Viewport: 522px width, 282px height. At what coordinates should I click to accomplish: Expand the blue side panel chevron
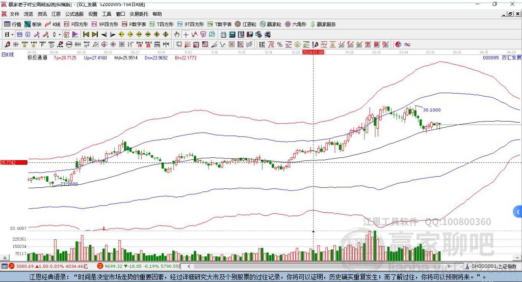coord(518,211)
